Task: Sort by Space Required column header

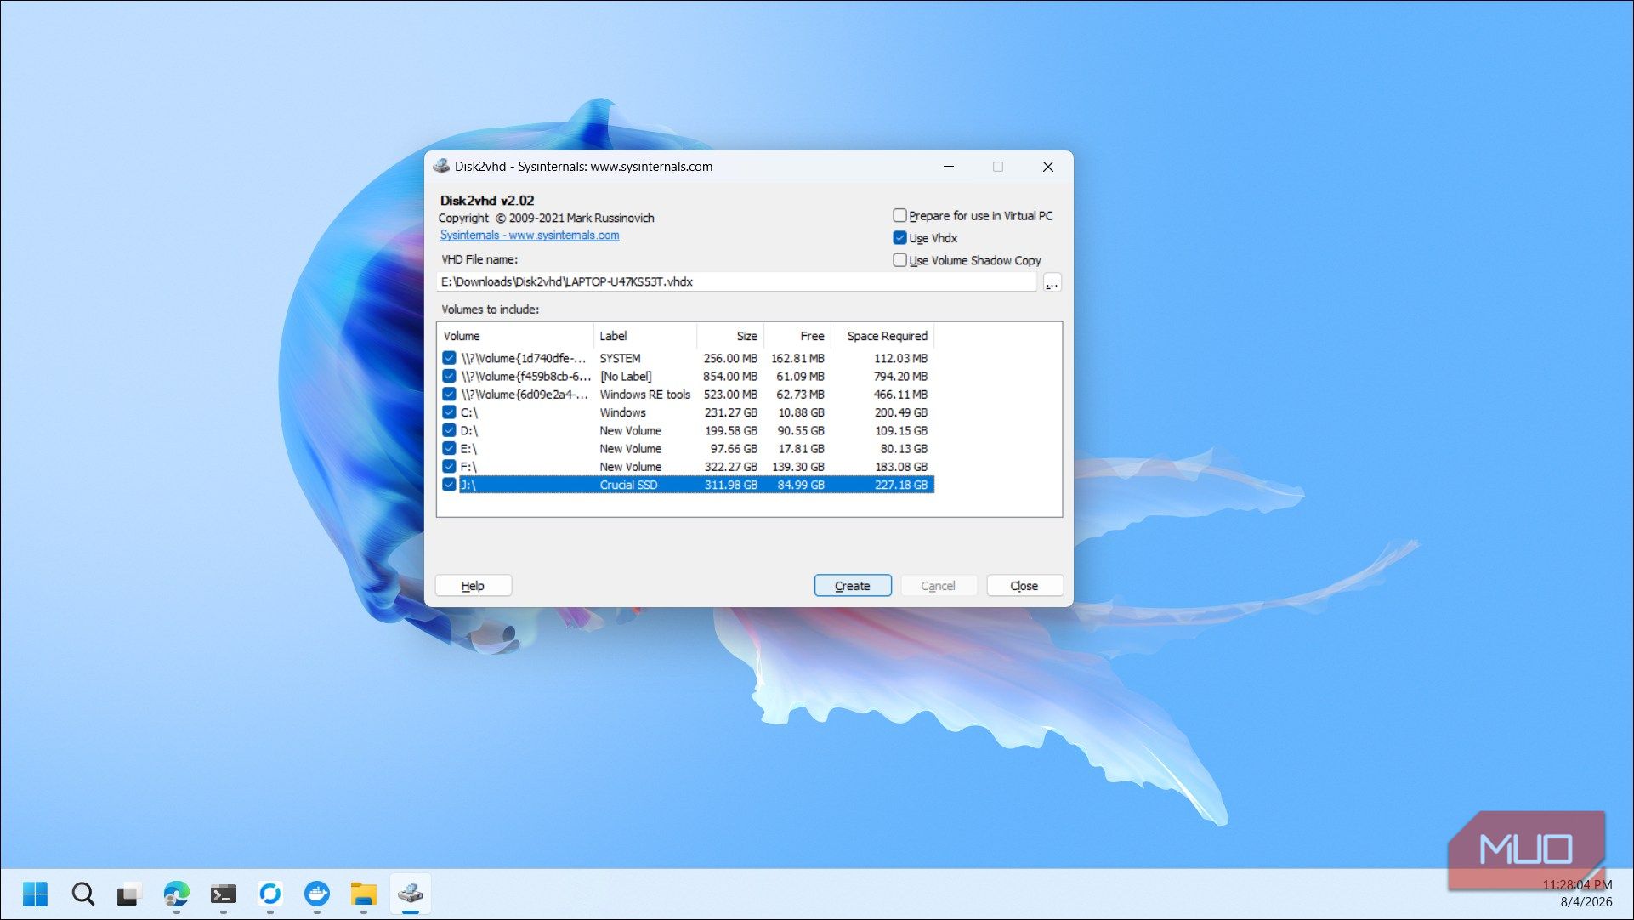Action: (x=882, y=336)
